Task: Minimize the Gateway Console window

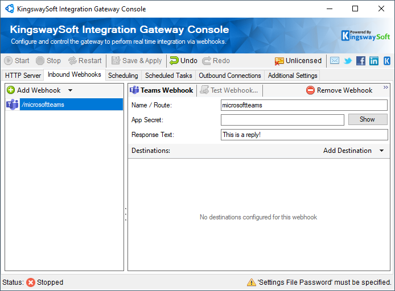Action: [330, 9]
